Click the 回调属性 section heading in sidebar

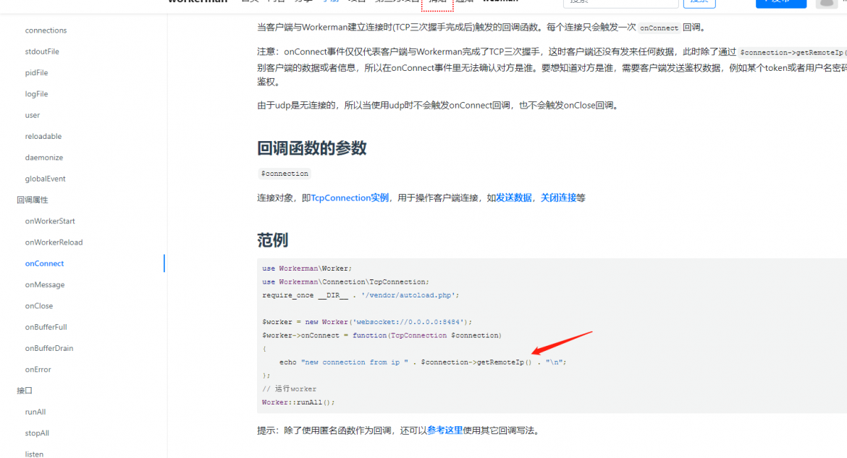(33, 200)
